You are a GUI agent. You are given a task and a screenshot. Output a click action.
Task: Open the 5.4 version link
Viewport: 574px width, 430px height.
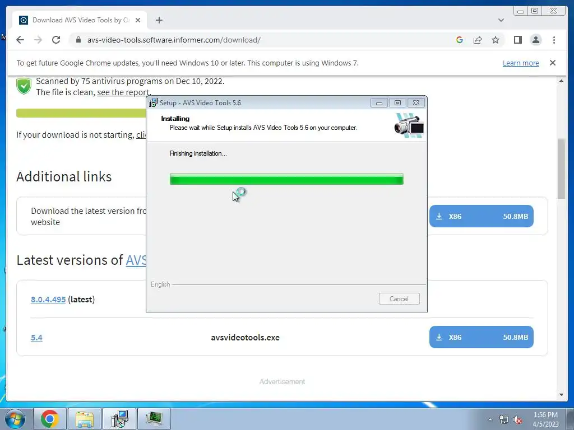tap(36, 338)
